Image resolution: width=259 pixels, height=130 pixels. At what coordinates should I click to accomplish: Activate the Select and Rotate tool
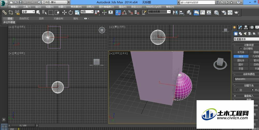(x=71, y=12)
